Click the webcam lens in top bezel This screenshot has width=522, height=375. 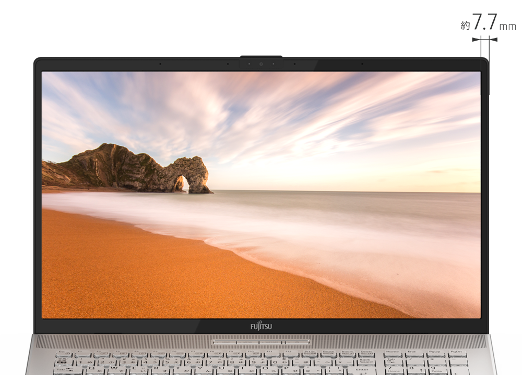point(261,64)
